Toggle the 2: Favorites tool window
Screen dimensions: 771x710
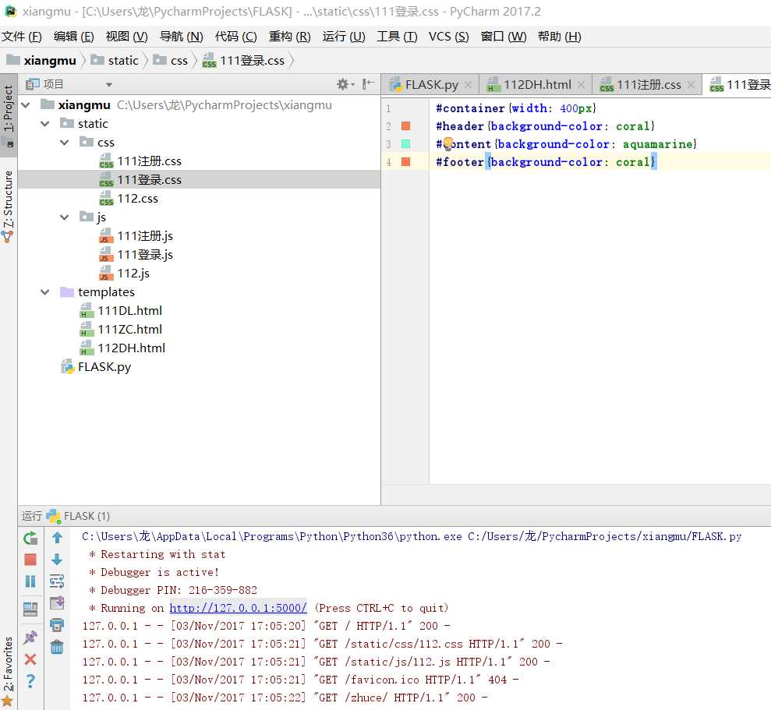click(9, 671)
